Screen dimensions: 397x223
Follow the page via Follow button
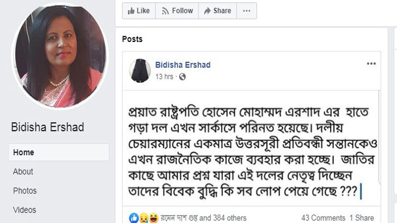click(x=177, y=11)
